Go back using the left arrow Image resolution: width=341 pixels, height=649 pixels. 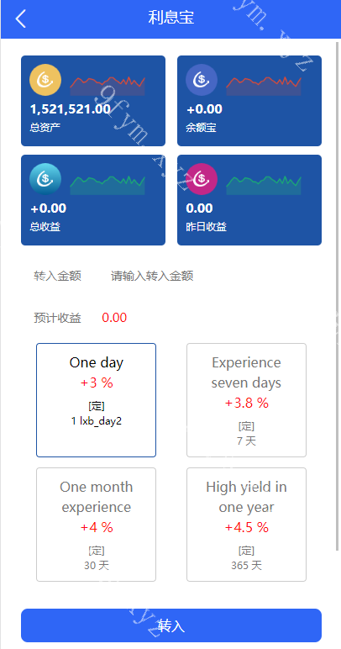[x=20, y=18]
